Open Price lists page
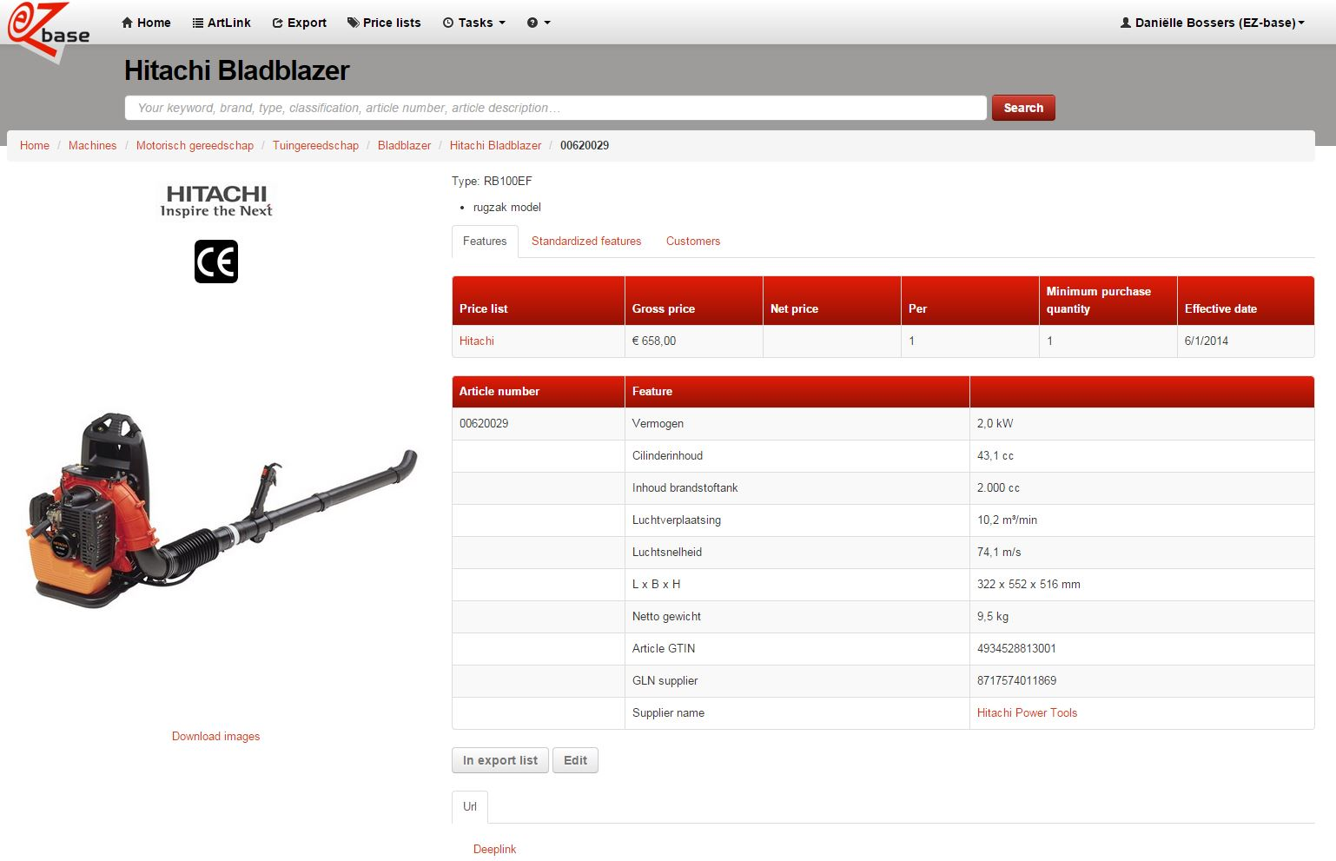Image resolution: width=1336 pixels, height=861 pixels. click(384, 23)
